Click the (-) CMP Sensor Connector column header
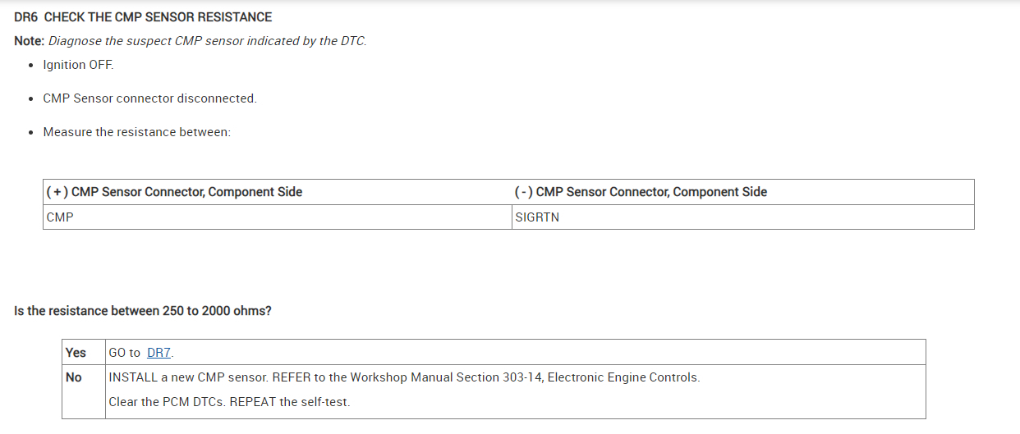1020x434 pixels. click(641, 192)
